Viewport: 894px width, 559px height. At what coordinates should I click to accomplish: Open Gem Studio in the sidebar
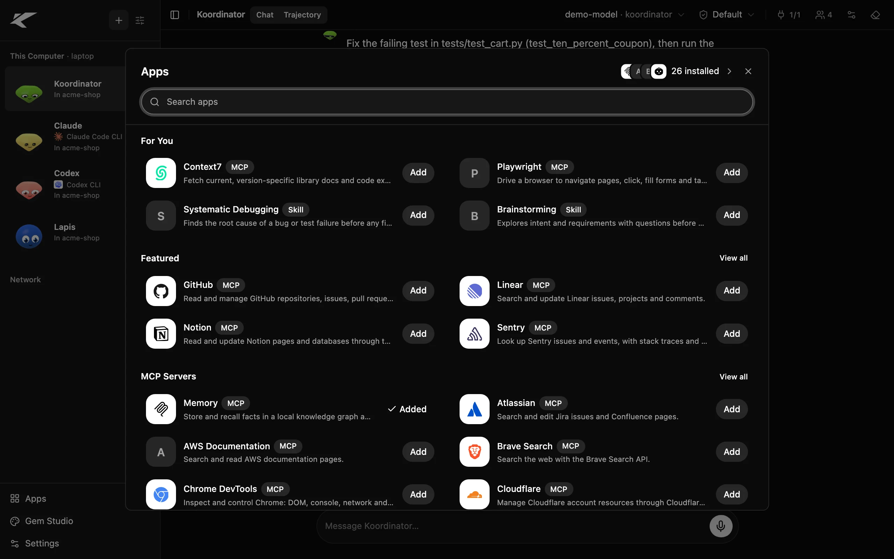pos(42,521)
